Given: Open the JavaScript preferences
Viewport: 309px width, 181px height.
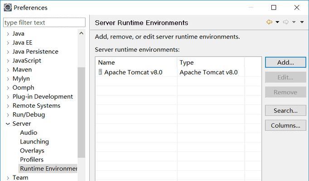Looking at the screenshot, I should pyautogui.click(x=27, y=61).
